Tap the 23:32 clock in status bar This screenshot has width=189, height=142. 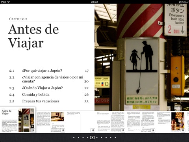(94, 2)
